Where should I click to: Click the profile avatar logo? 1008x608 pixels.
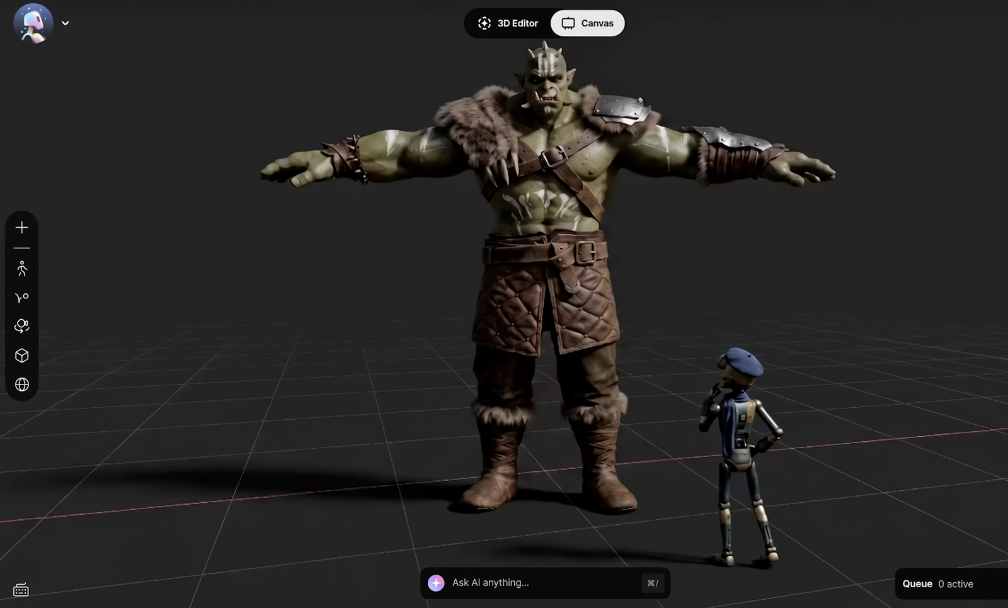[33, 23]
